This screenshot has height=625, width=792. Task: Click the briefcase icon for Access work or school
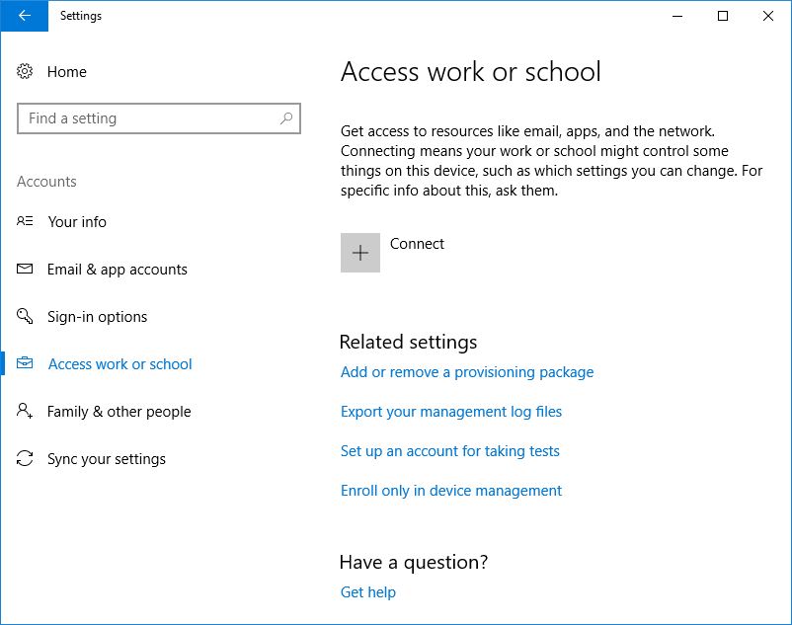click(25, 364)
